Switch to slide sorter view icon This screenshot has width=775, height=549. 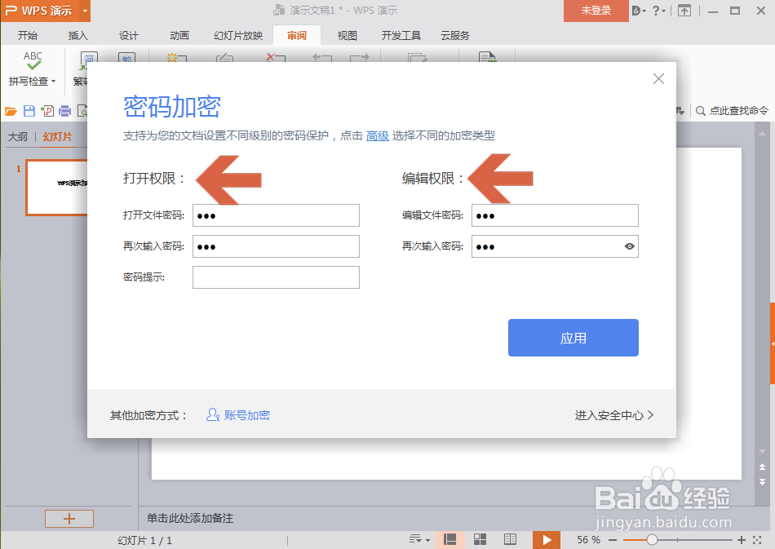tap(480, 539)
